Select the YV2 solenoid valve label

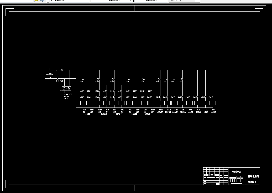pyautogui.click(x=198, y=110)
